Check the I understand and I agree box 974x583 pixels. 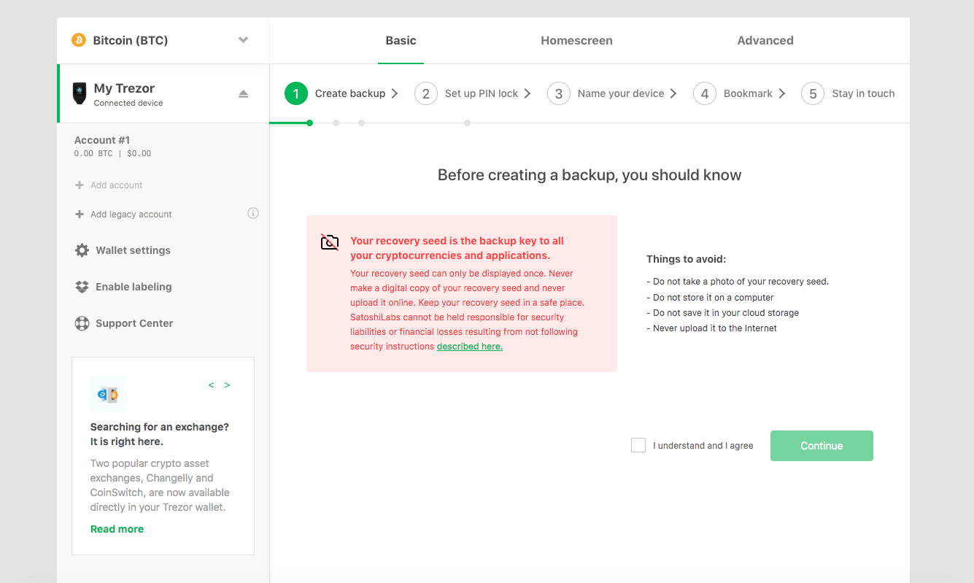pyautogui.click(x=638, y=445)
